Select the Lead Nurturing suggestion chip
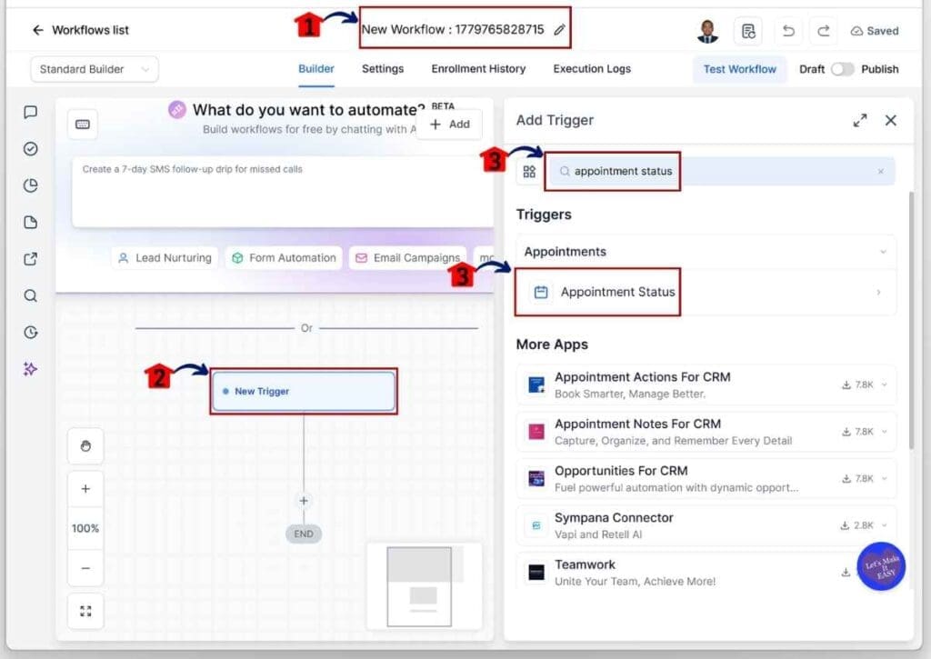931x659 pixels. coord(165,258)
